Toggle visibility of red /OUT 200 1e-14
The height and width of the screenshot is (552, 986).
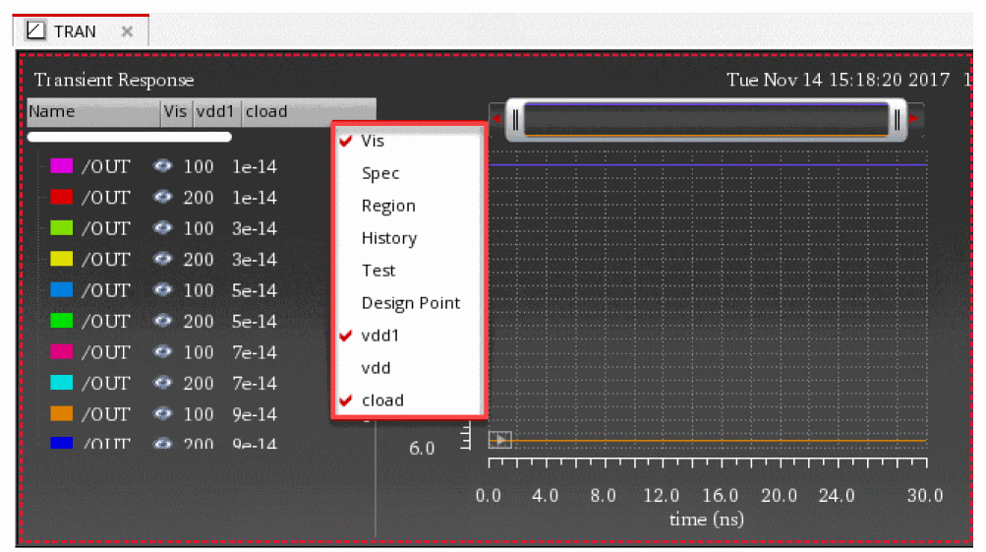point(163,198)
